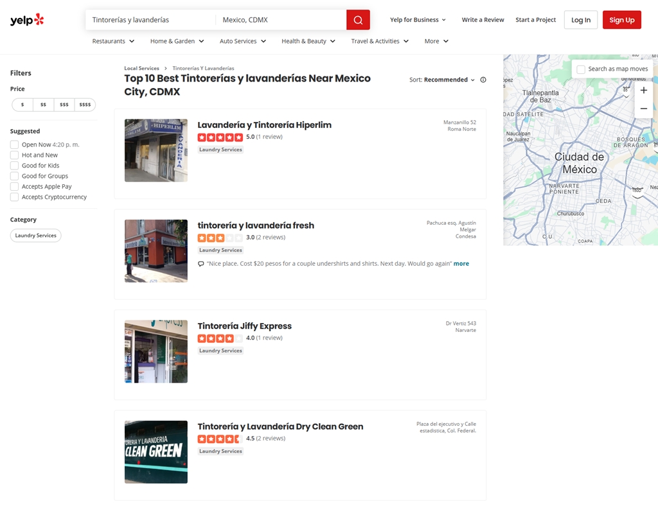The width and height of the screenshot is (658, 506).
Task: Open the Hiperlim storefront photo
Action: coord(156,150)
